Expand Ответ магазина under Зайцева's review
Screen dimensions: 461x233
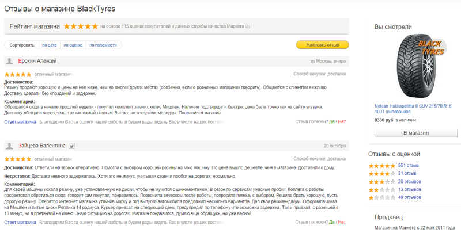[x=20, y=222]
